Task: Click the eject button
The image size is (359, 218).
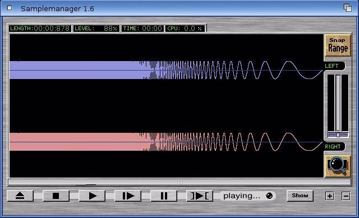Action: tap(20, 196)
